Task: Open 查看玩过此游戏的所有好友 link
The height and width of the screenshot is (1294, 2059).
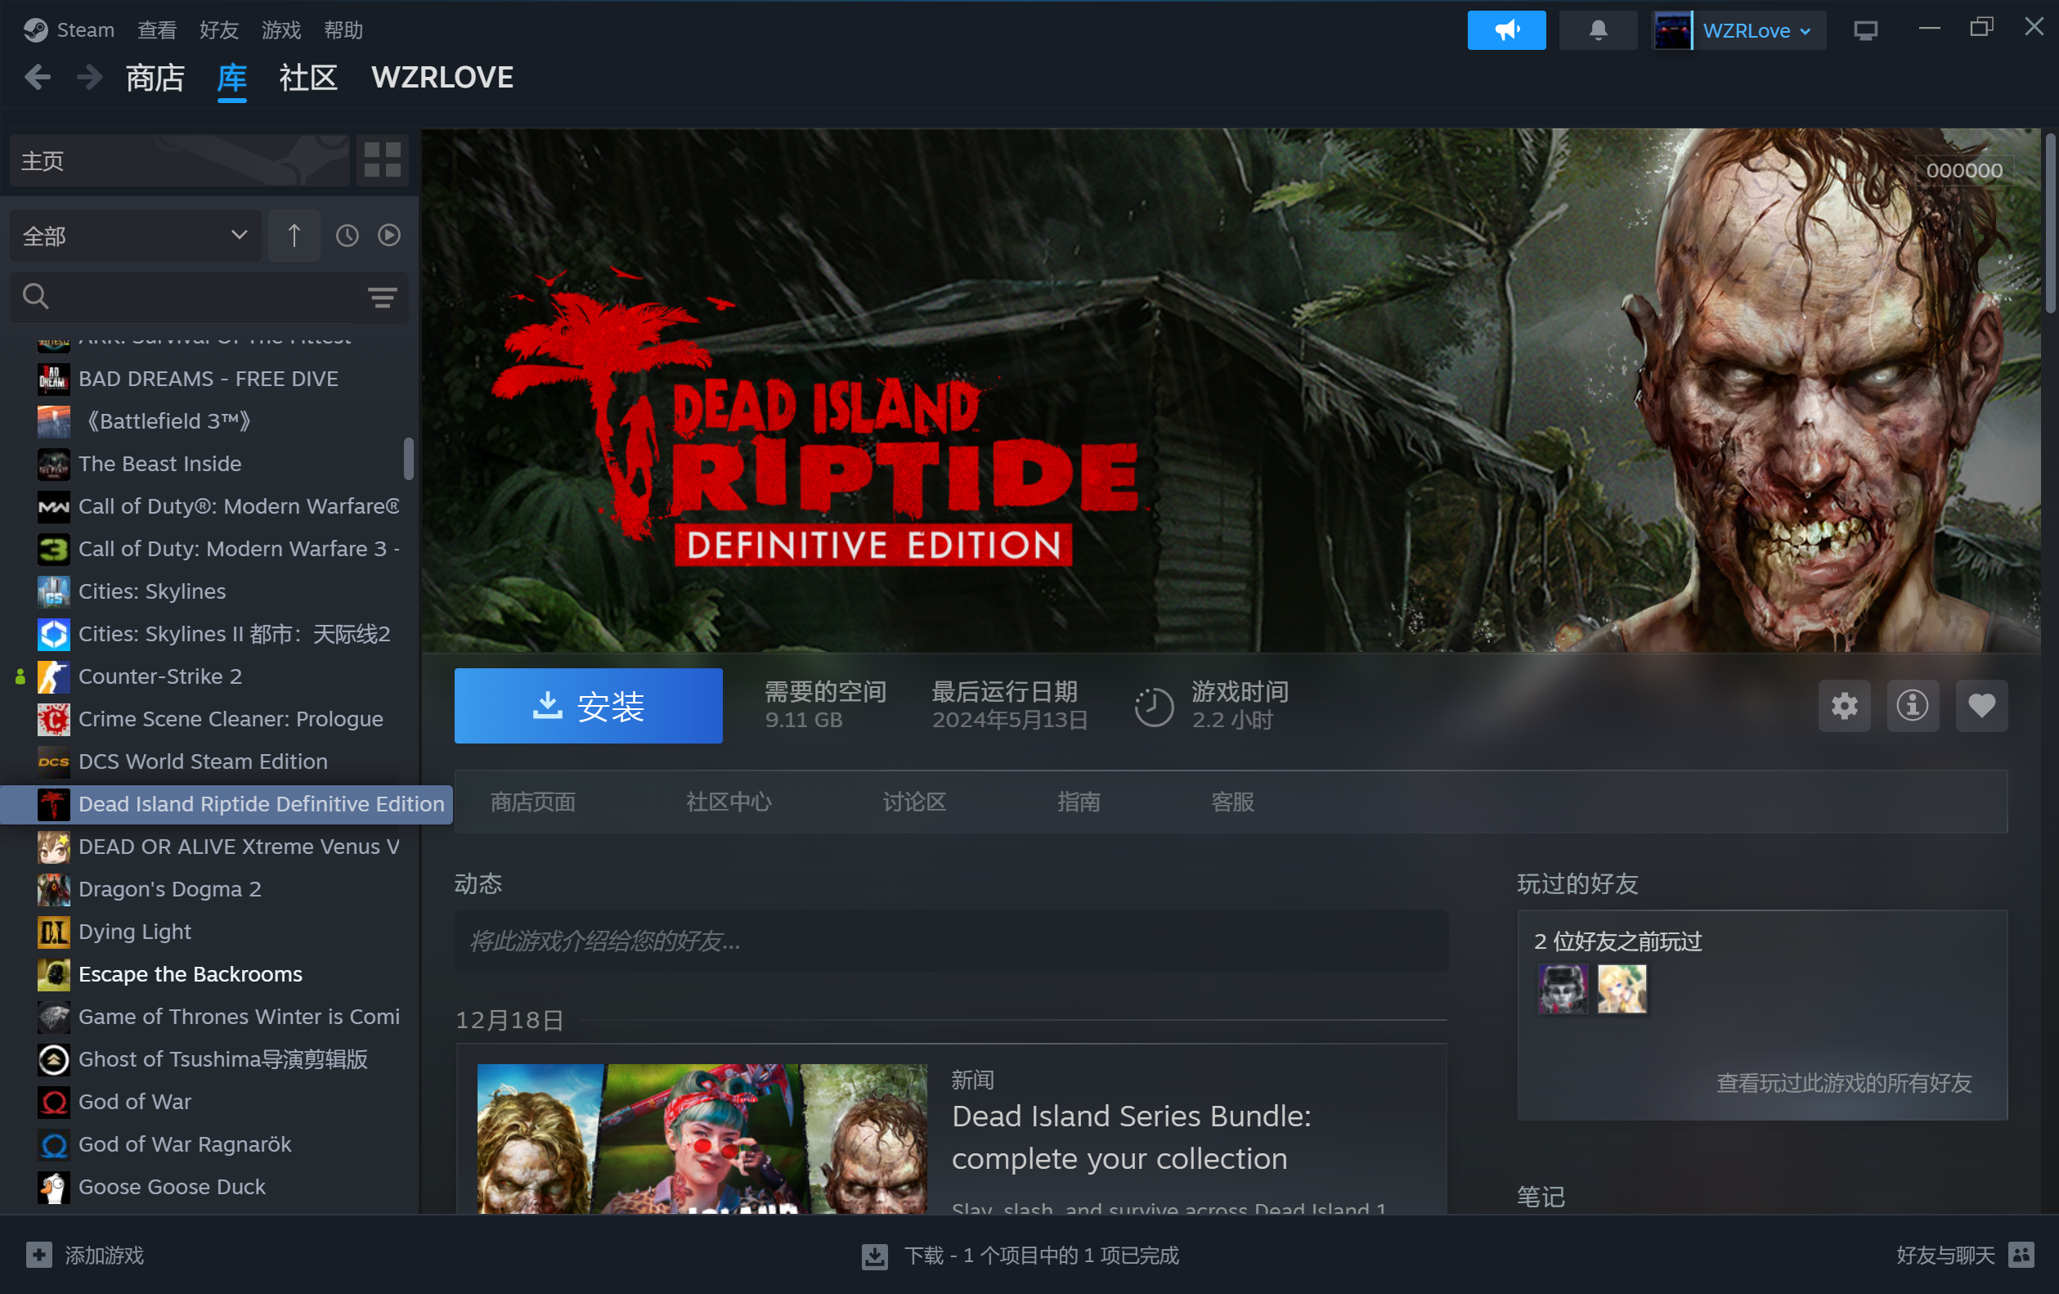Action: click(x=1842, y=1083)
